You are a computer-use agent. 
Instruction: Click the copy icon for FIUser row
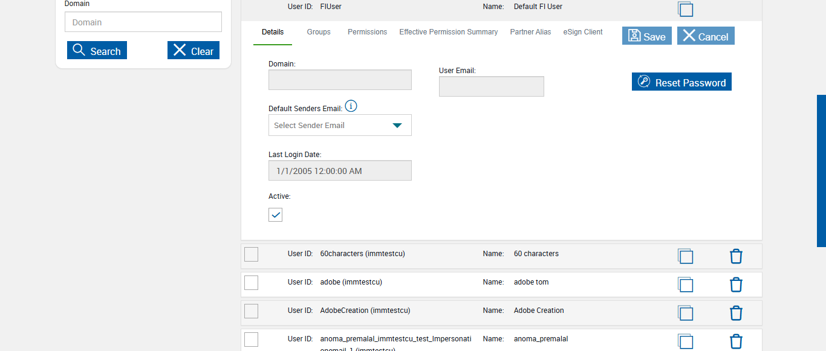pos(685,8)
